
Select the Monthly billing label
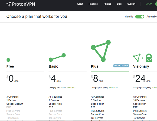[129, 17]
